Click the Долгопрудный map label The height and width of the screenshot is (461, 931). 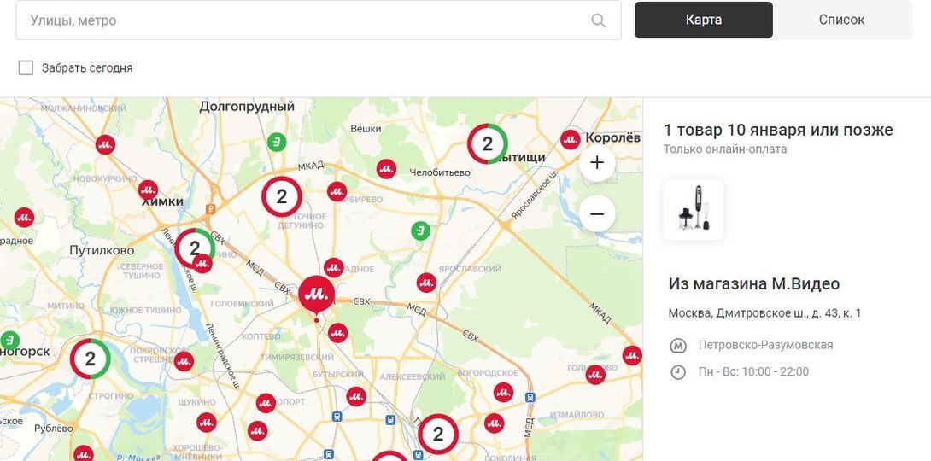click(x=247, y=107)
